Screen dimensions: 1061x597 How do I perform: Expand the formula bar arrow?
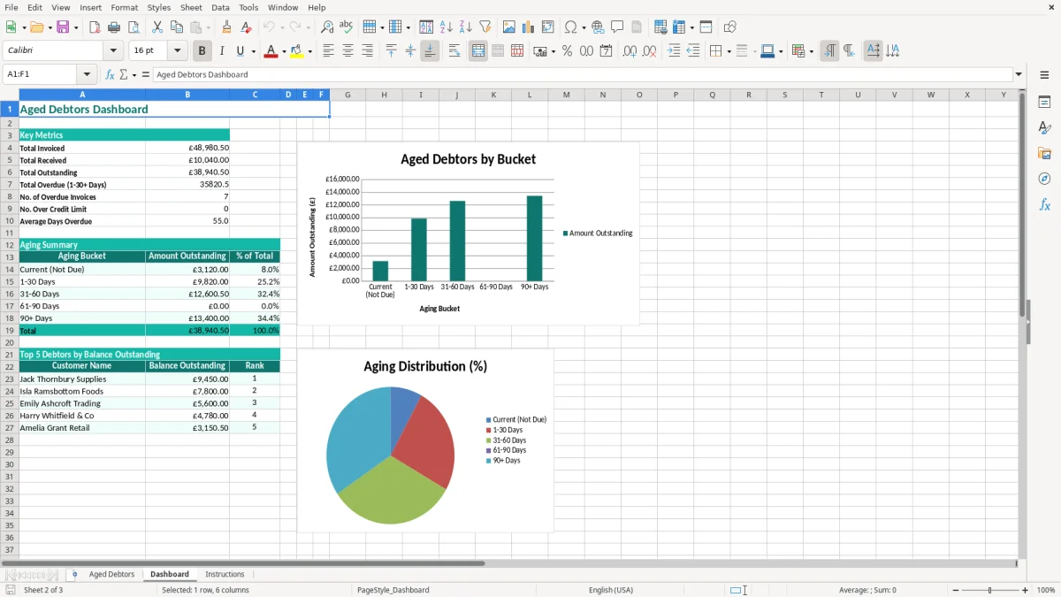click(x=1019, y=75)
